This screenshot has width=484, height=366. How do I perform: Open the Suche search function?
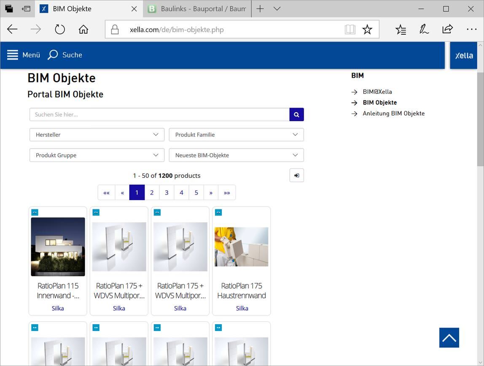click(x=65, y=55)
